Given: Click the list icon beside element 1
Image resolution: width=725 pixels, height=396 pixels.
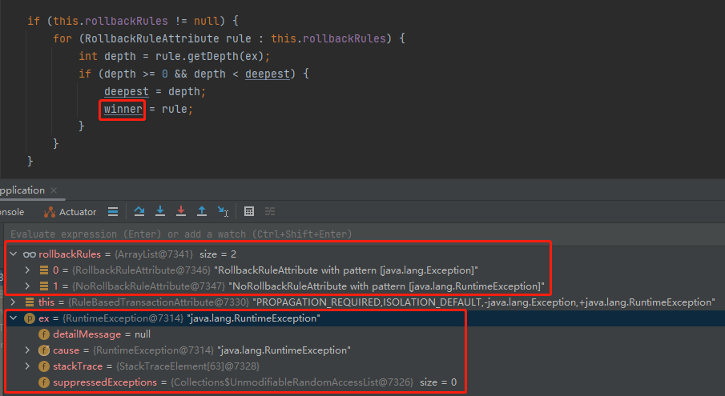Looking at the screenshot, I should pos(44,286).
